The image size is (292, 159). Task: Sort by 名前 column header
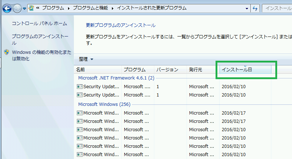97,70
